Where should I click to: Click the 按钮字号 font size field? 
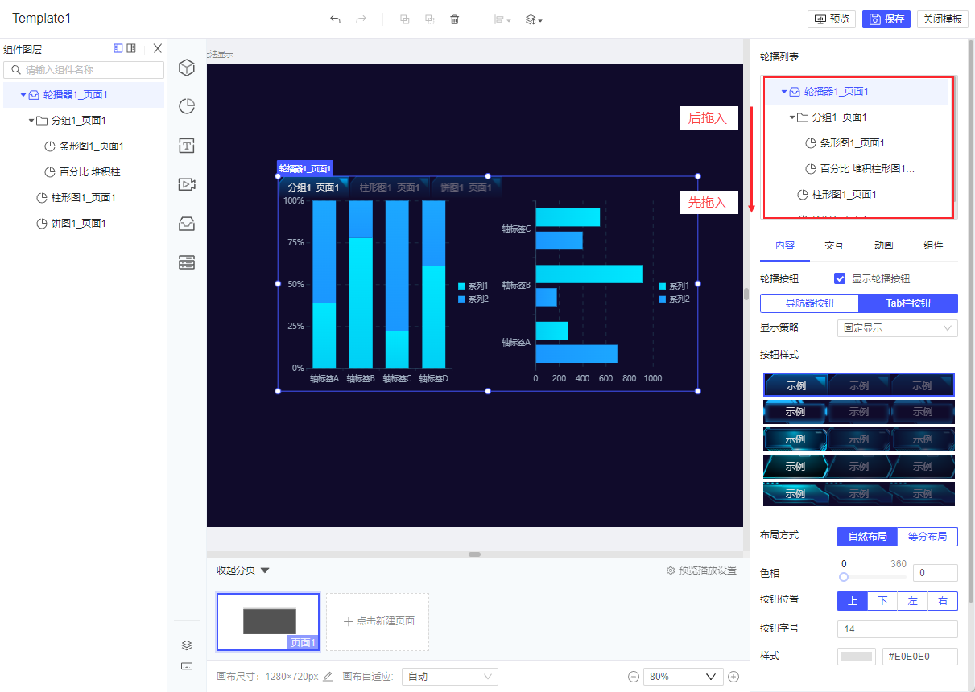(x=898, y=628)
